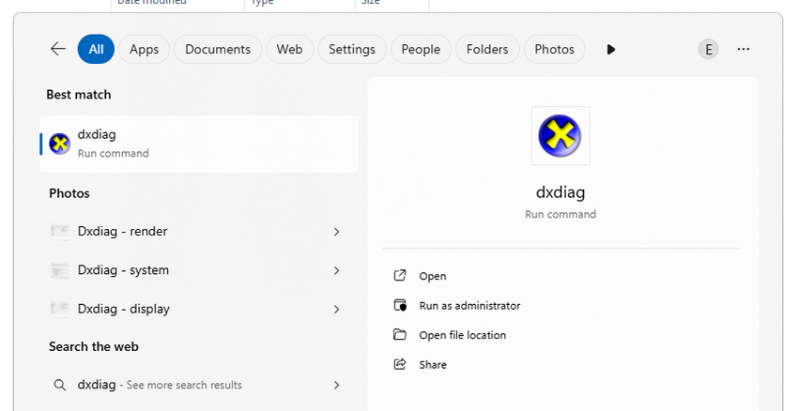
Task: Click the Open action
Action: point(433,276)
